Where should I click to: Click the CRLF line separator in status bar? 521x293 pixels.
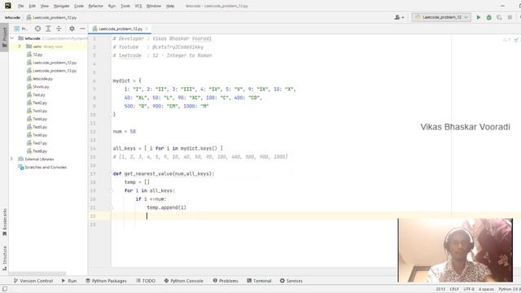(x=454, y=290)
